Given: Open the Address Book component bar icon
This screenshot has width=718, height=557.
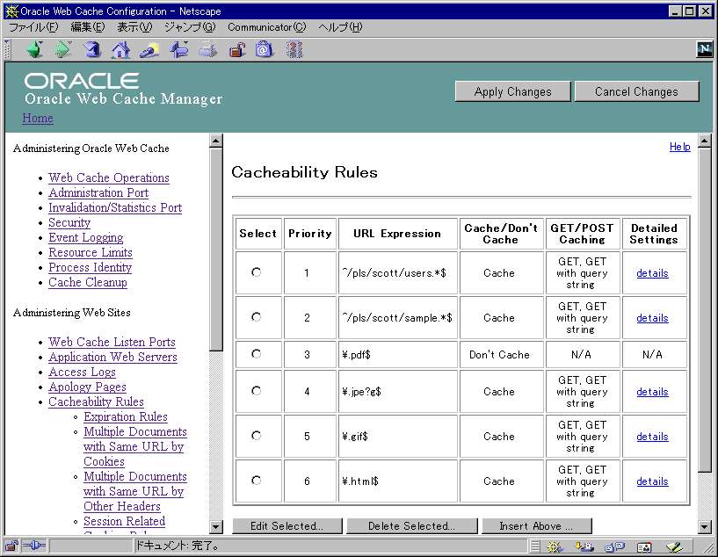Looking at the screenshot, I should click(644, 546).
